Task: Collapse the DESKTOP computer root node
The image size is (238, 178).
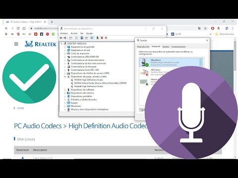Action: click(x=61, y=44)
